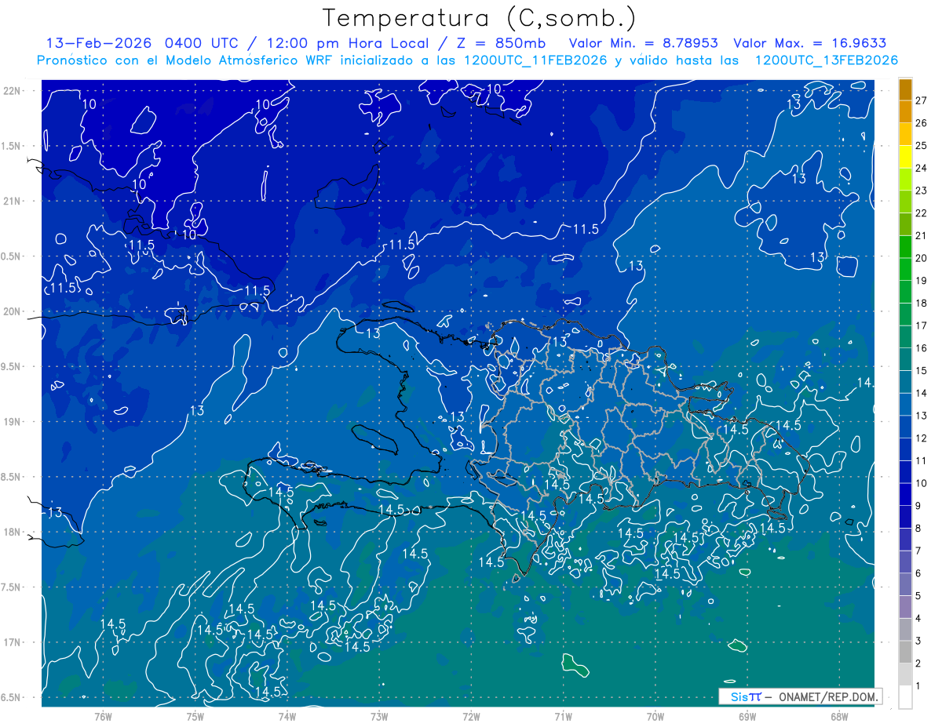
Task: Click the "74W" longitude label
Action: tap(287, 716)
